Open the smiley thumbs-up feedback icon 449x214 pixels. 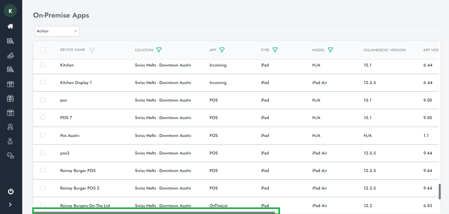pyautogui.click(x=10, y=155)
